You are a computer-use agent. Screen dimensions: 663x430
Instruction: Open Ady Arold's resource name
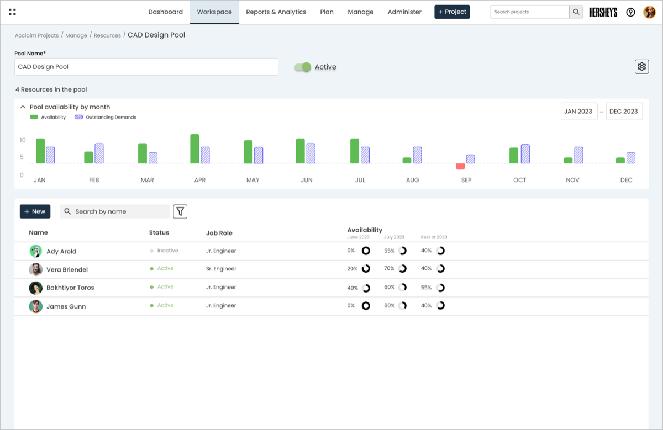pyautogui.click(x=61, y=251)
